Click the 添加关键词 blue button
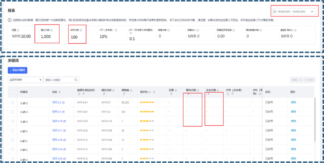The image size is (324, 163). (17, 70)
